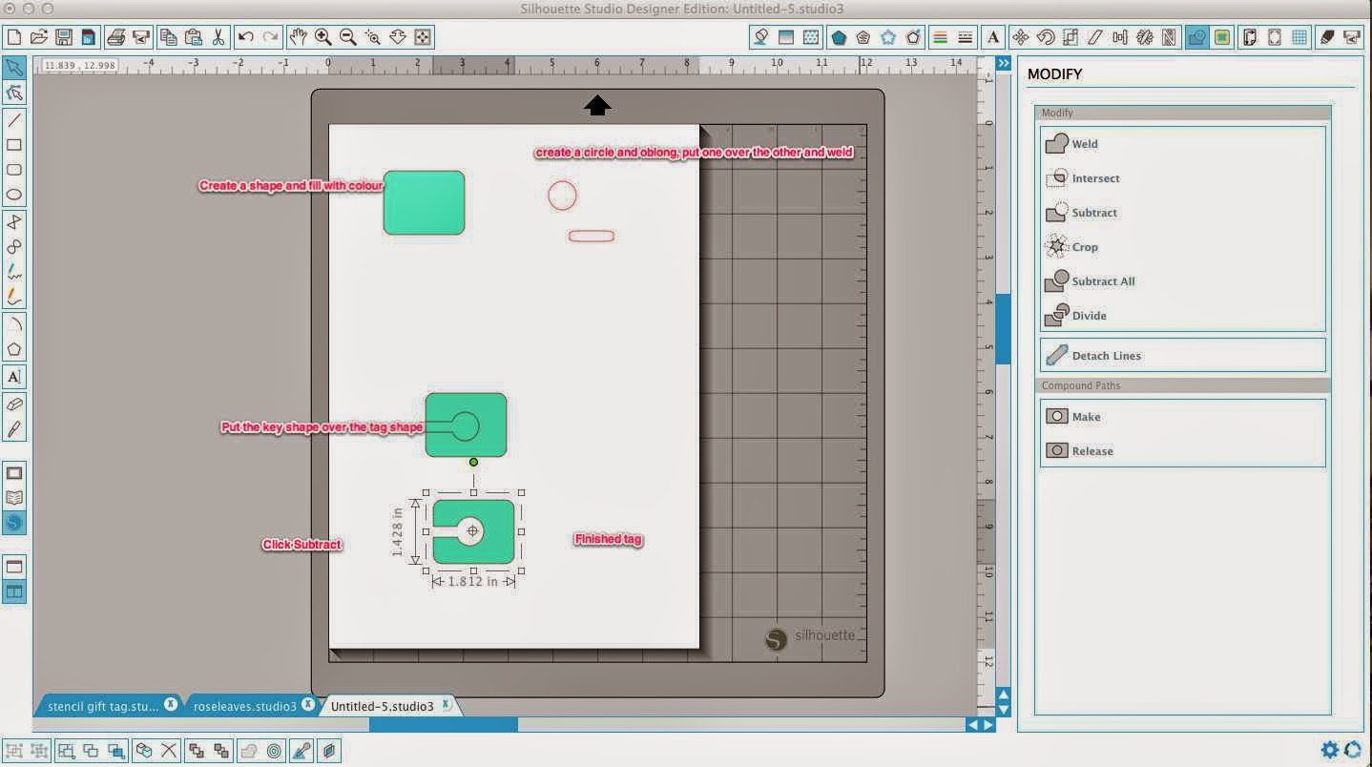Screen dimensions: 1372x767
Task: Open the Text Style panel icon
Action: pyautogui.click(x=993, y=37)
